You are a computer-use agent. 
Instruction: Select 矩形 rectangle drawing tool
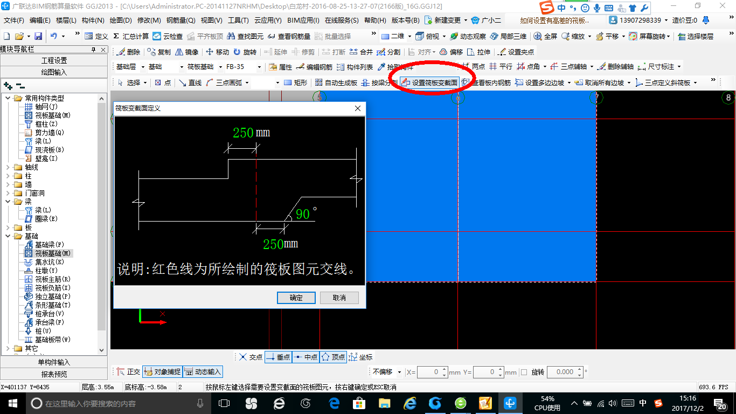(x=295, y=82)
